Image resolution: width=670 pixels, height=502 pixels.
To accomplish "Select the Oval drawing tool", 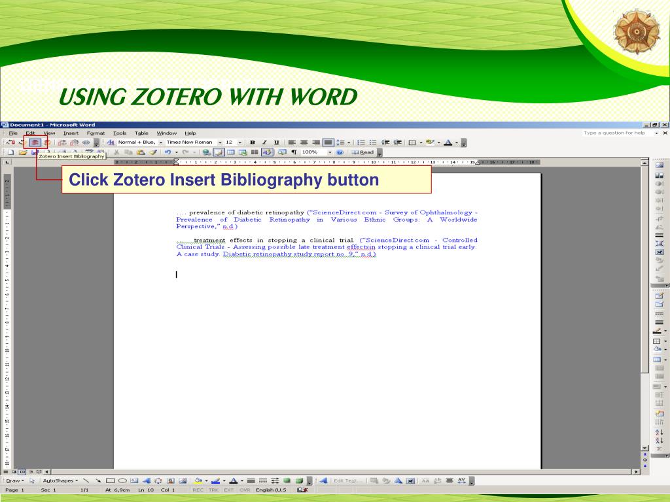I will (122, 480).
